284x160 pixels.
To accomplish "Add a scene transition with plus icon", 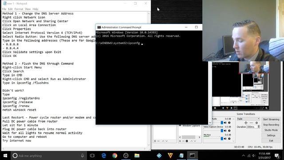I will pos(246,123).
